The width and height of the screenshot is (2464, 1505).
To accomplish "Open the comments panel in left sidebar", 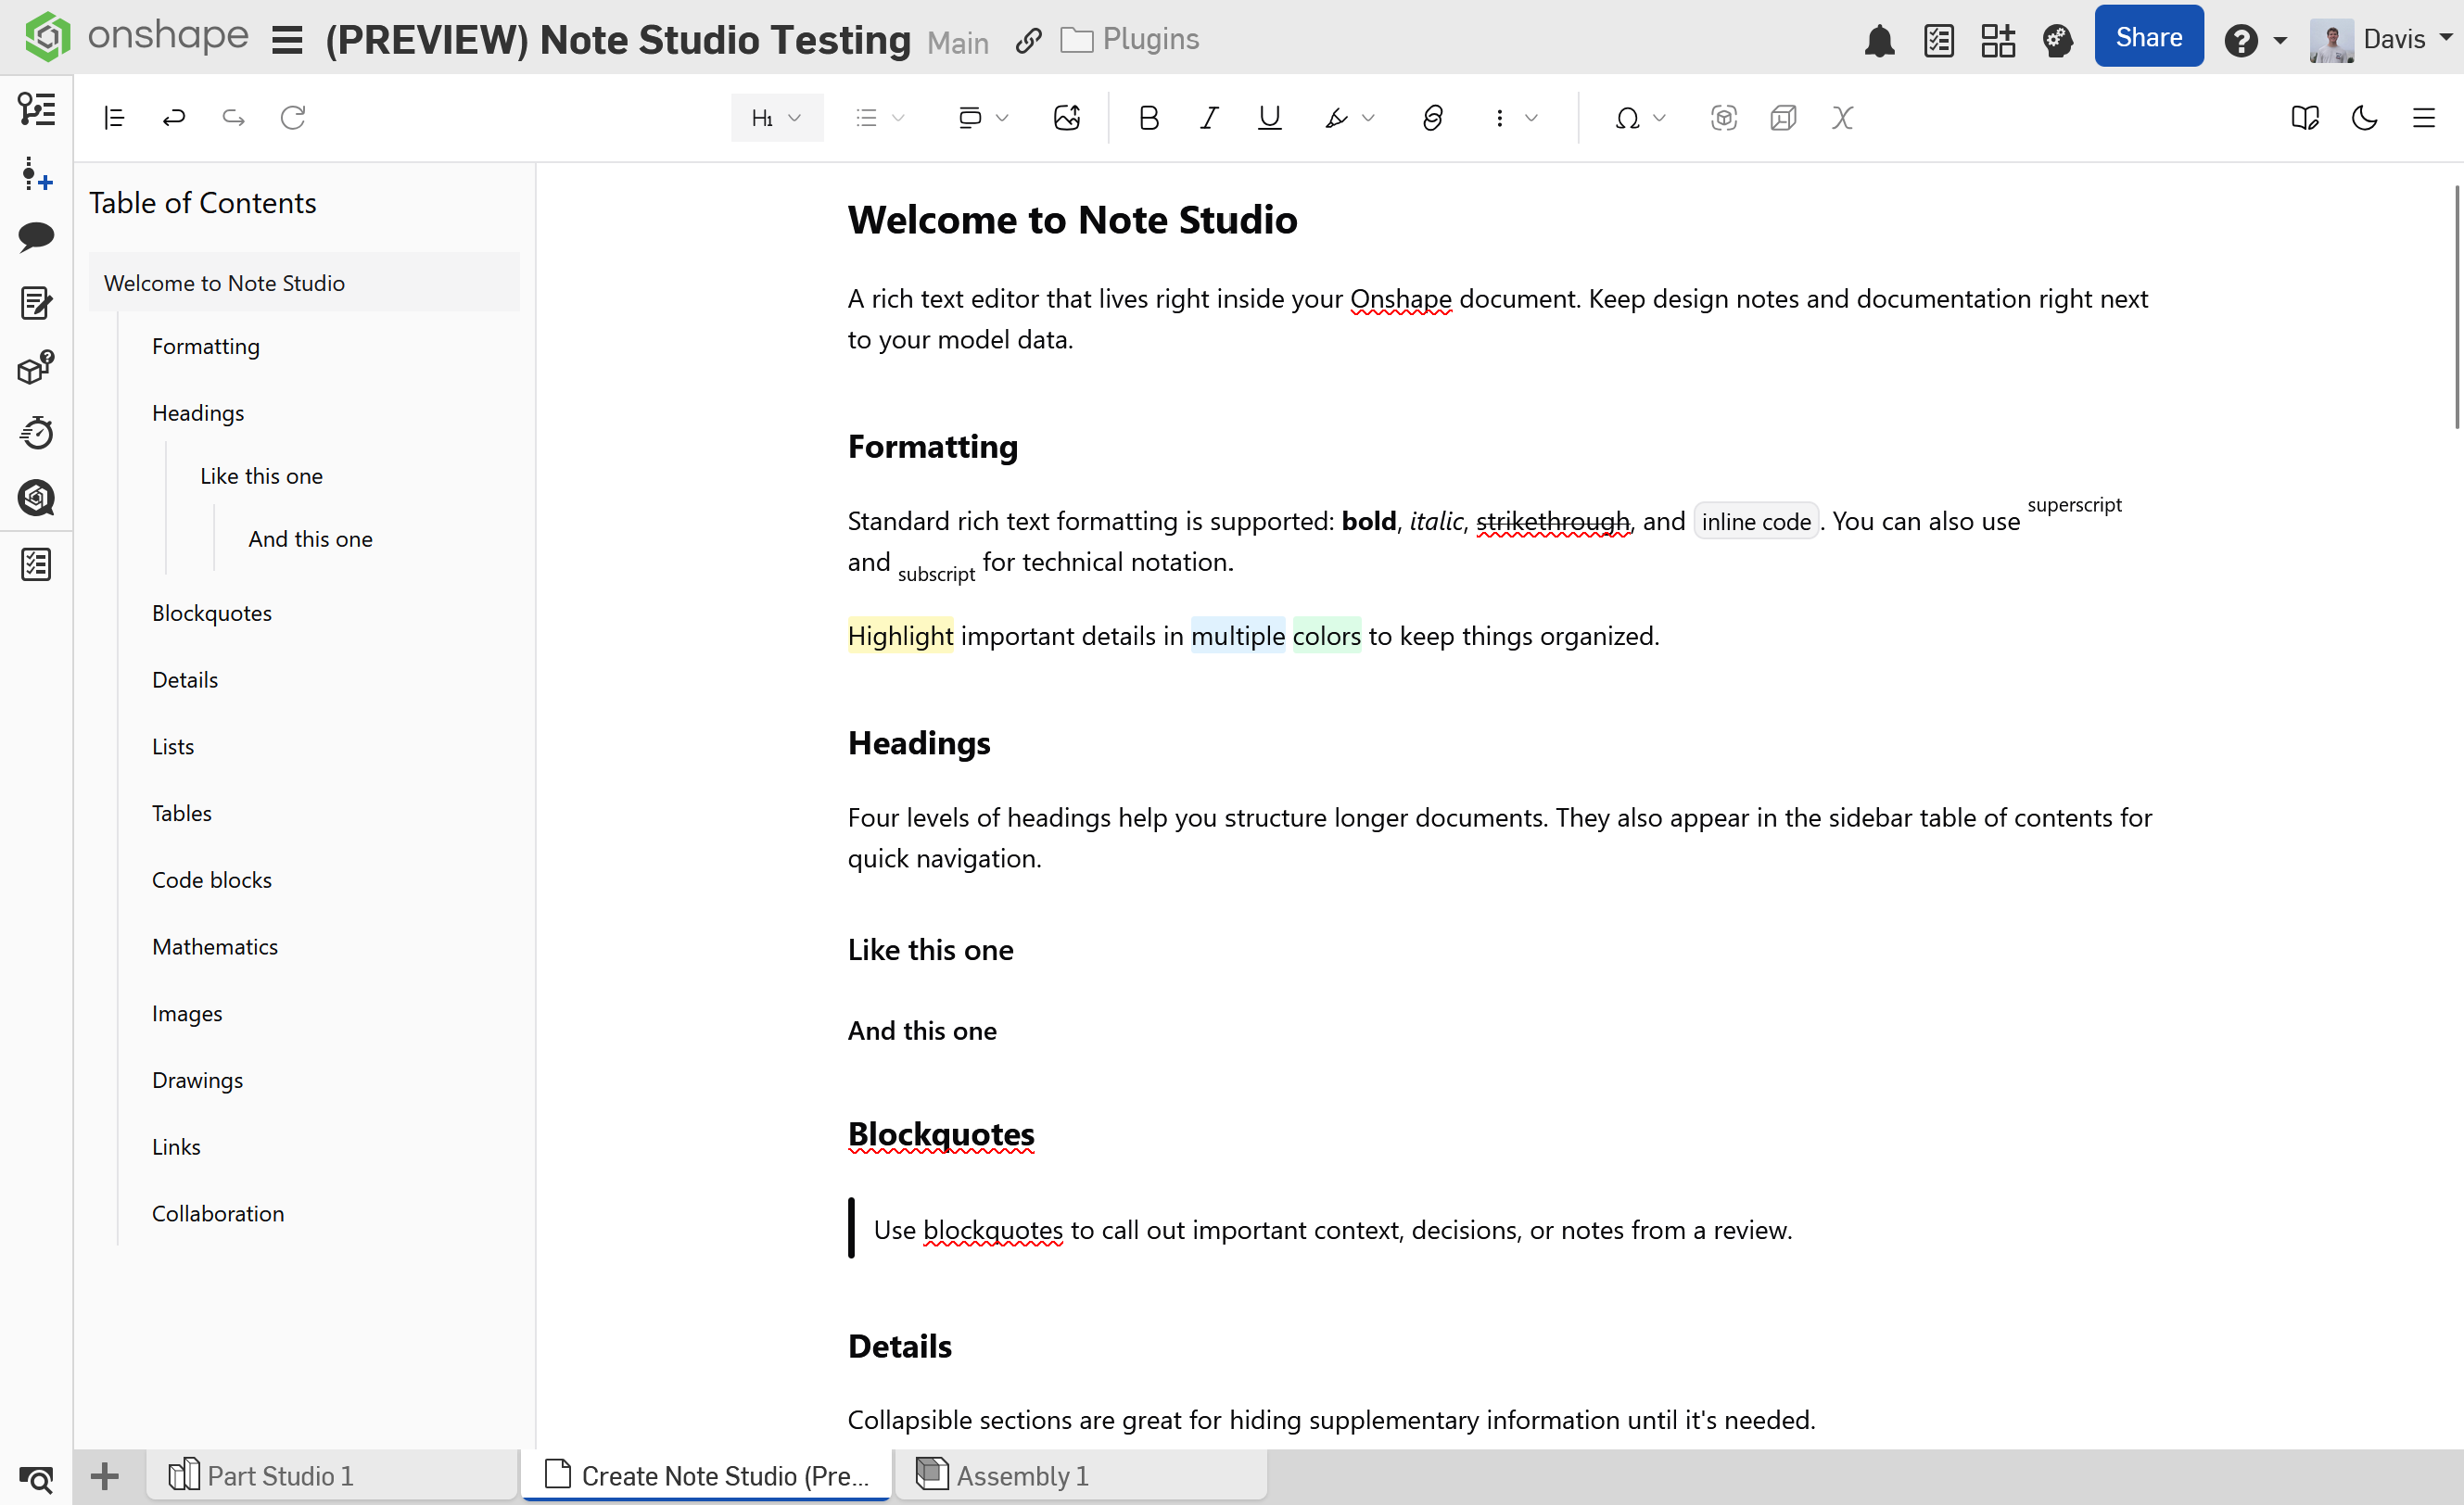I will [36, 237].
